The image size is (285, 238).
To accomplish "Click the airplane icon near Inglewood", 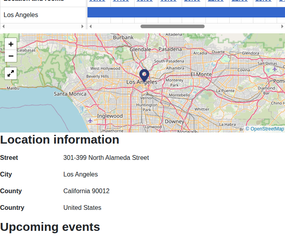I will 91,120.
